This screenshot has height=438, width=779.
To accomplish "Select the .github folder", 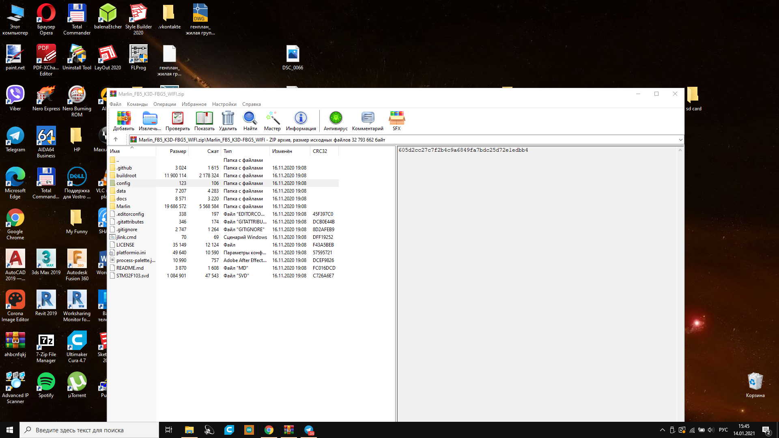I will click(223, 168).
